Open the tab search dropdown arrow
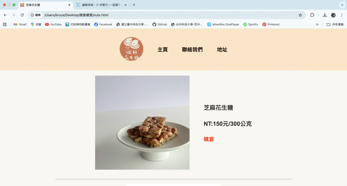 pyautogui.click(x=342, y=5)
